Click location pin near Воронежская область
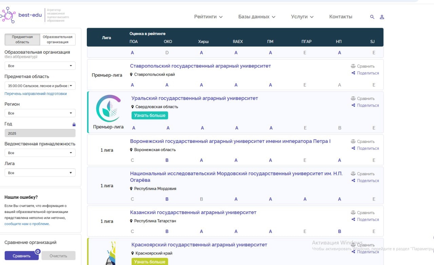434x265 pixels. 131,150
